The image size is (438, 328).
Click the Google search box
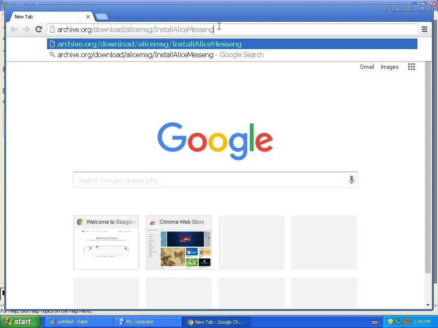pos(216,180)
